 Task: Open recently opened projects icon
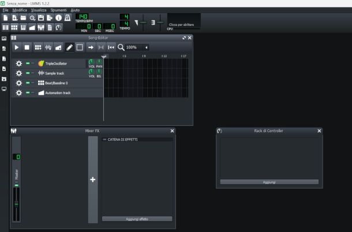pos(32,18)
